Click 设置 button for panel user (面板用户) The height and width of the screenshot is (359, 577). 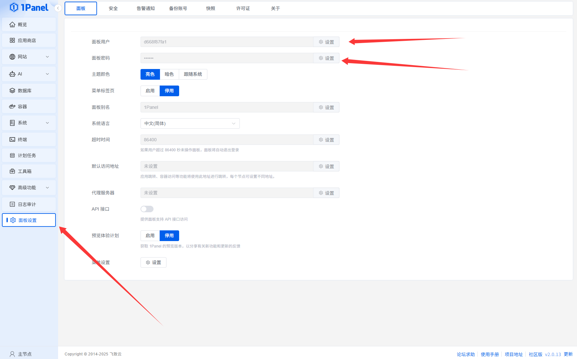click(326, 42)
